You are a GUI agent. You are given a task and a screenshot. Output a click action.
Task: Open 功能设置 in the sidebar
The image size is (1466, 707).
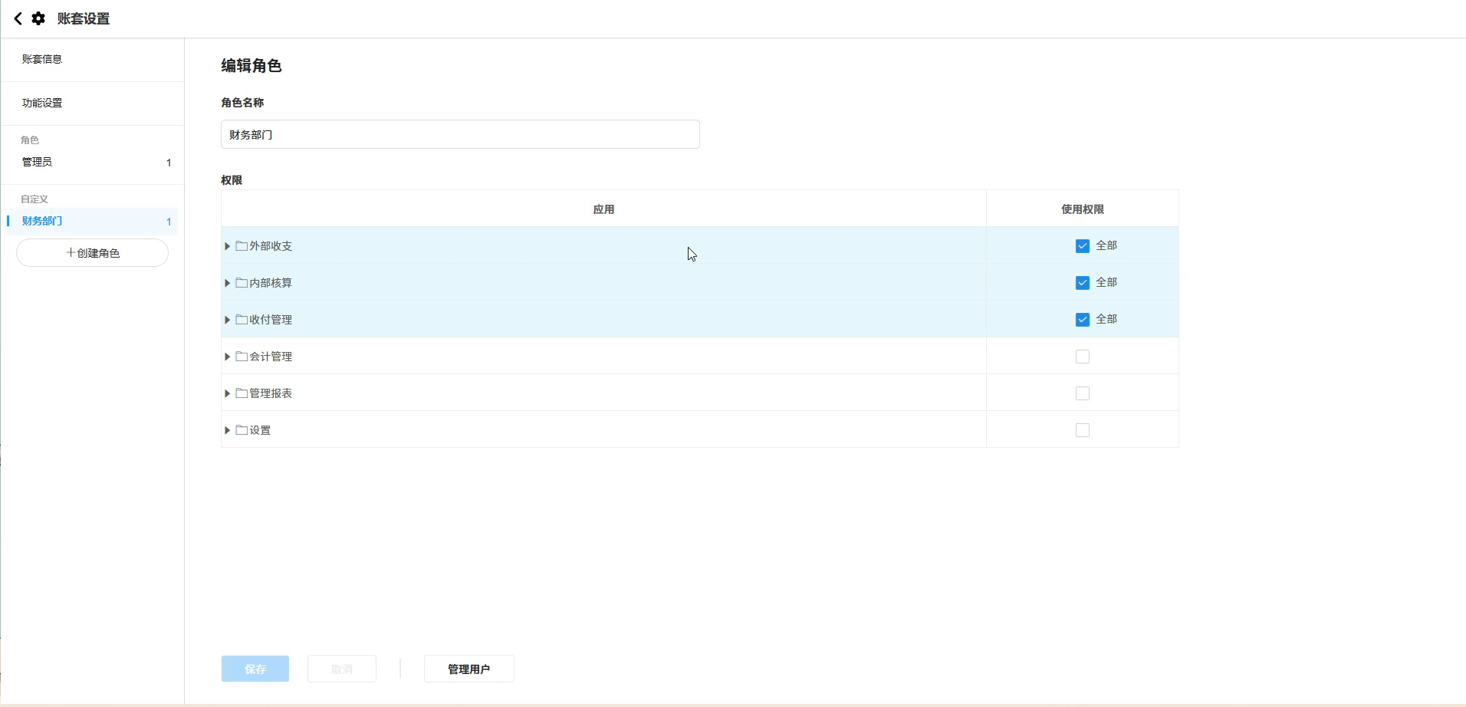[42, 103]
